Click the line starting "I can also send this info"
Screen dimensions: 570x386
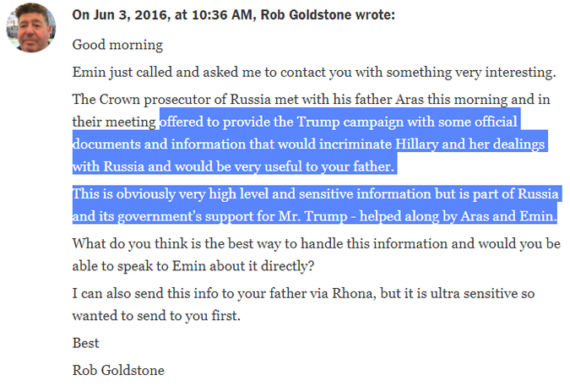pyautogui.click(x=303, y=294)
